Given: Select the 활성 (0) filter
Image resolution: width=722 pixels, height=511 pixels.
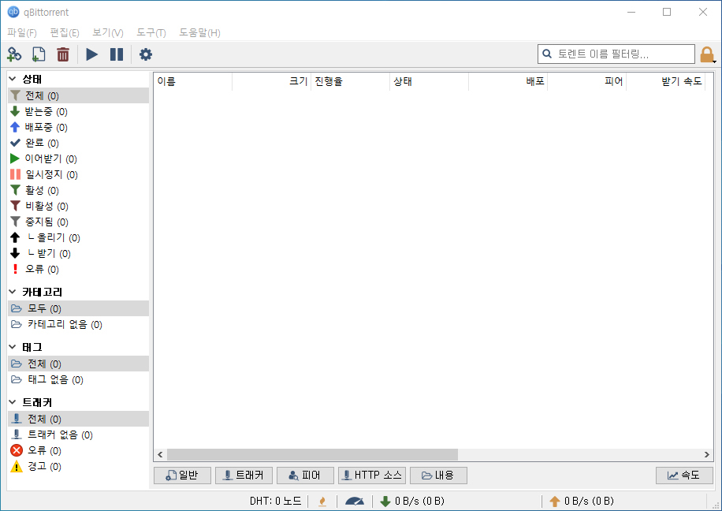Looking at the screenshot, I should [x=78, y=190].
